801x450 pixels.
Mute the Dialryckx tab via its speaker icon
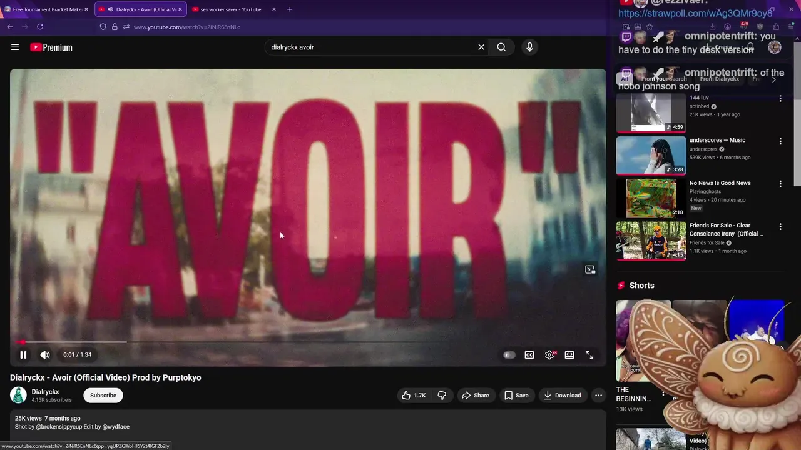(110, 9)
